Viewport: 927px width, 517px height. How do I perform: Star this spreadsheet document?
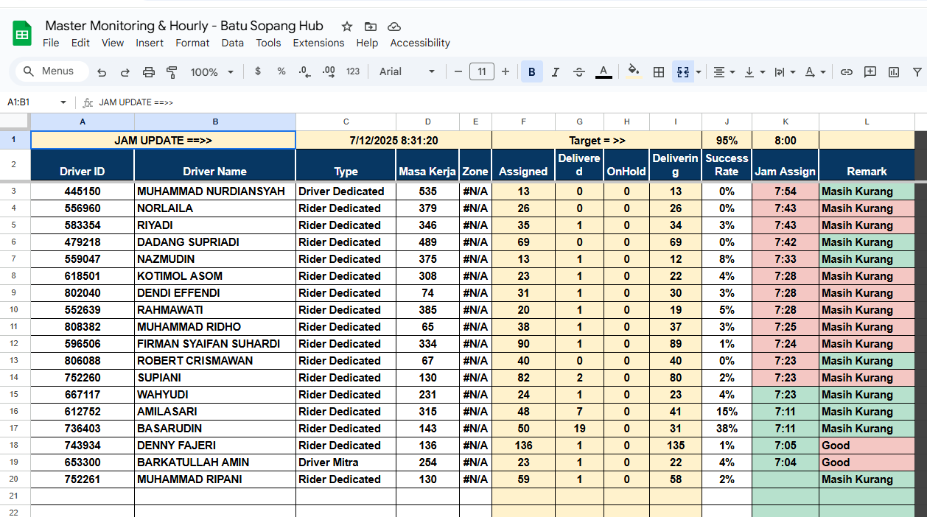(x=347, y=27)
